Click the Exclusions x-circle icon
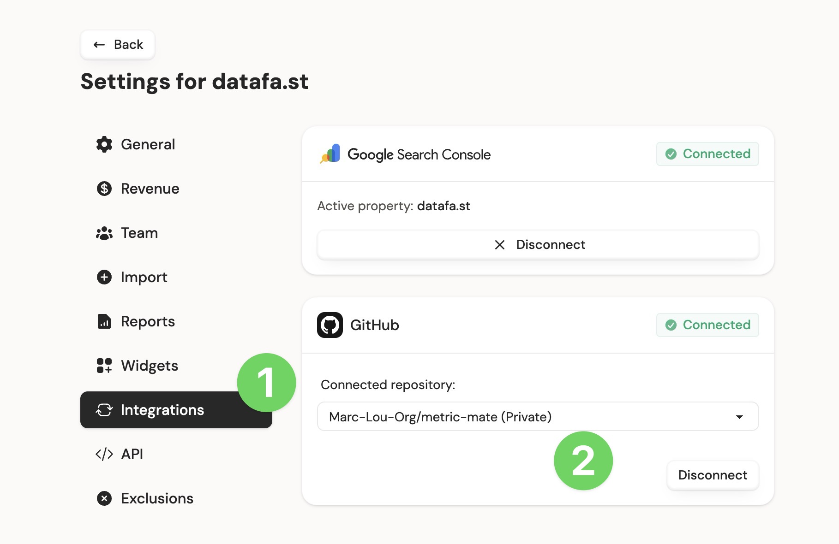839x544 pixels. [x=104, y=498]
